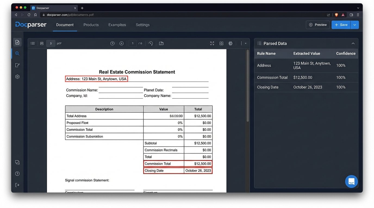Click the Save button
This screenshot has width=374, height=208.
[x=341, y=25]
